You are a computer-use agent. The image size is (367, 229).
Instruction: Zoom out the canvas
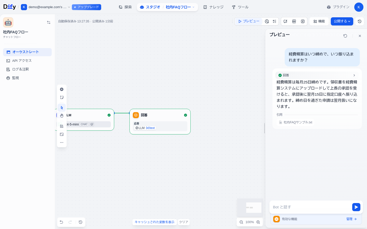(x=241, y=222)
